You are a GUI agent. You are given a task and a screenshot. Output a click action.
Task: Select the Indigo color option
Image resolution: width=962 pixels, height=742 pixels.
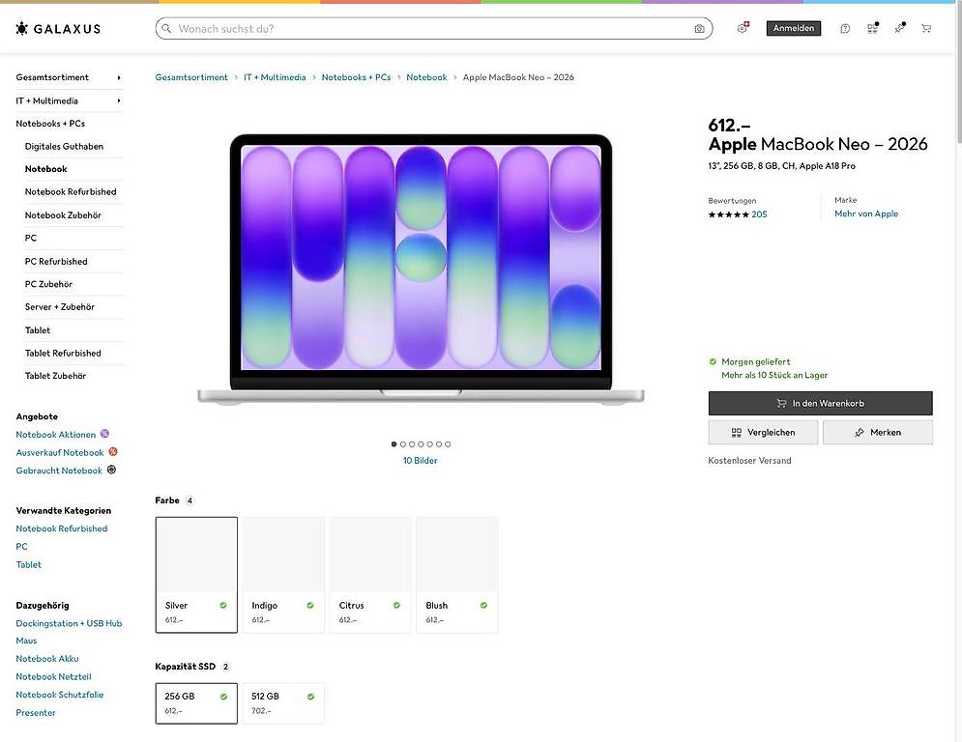(x=283, y=575)
